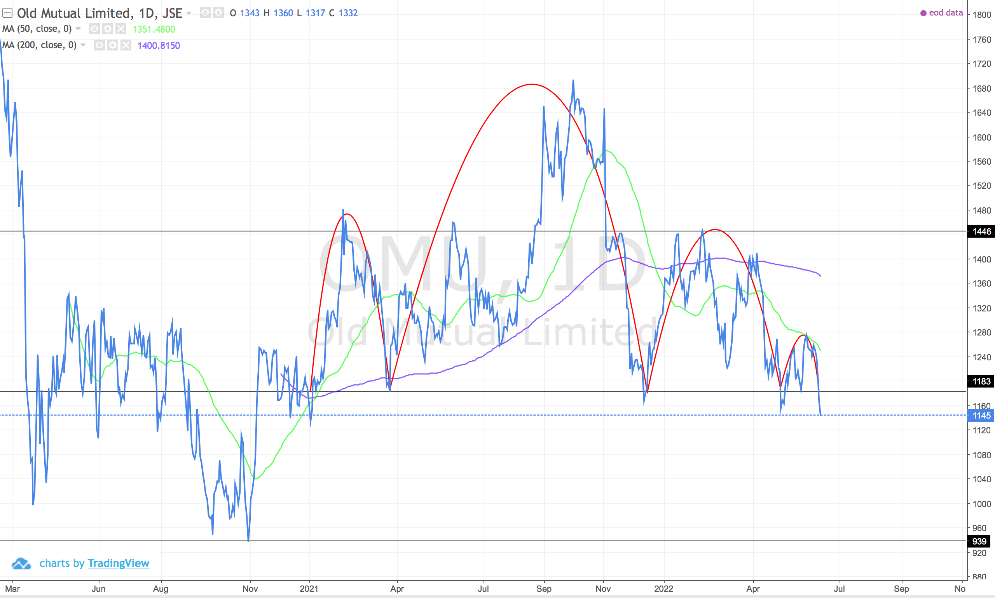Click the eod data indicator dot
The height and width of the screenshot is (598, 995).
coord(923,13)
